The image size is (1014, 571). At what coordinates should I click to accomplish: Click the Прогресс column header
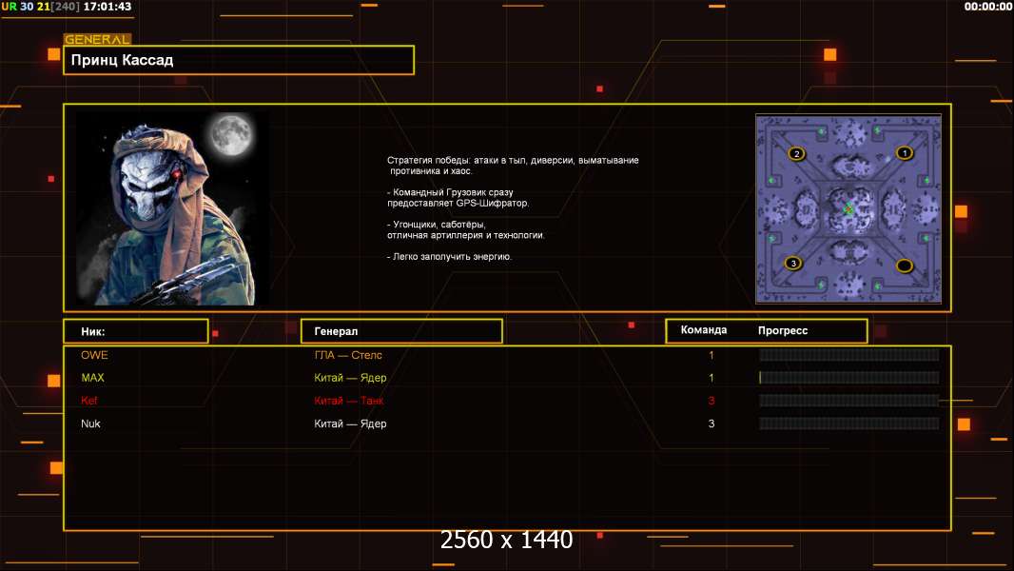783,330
